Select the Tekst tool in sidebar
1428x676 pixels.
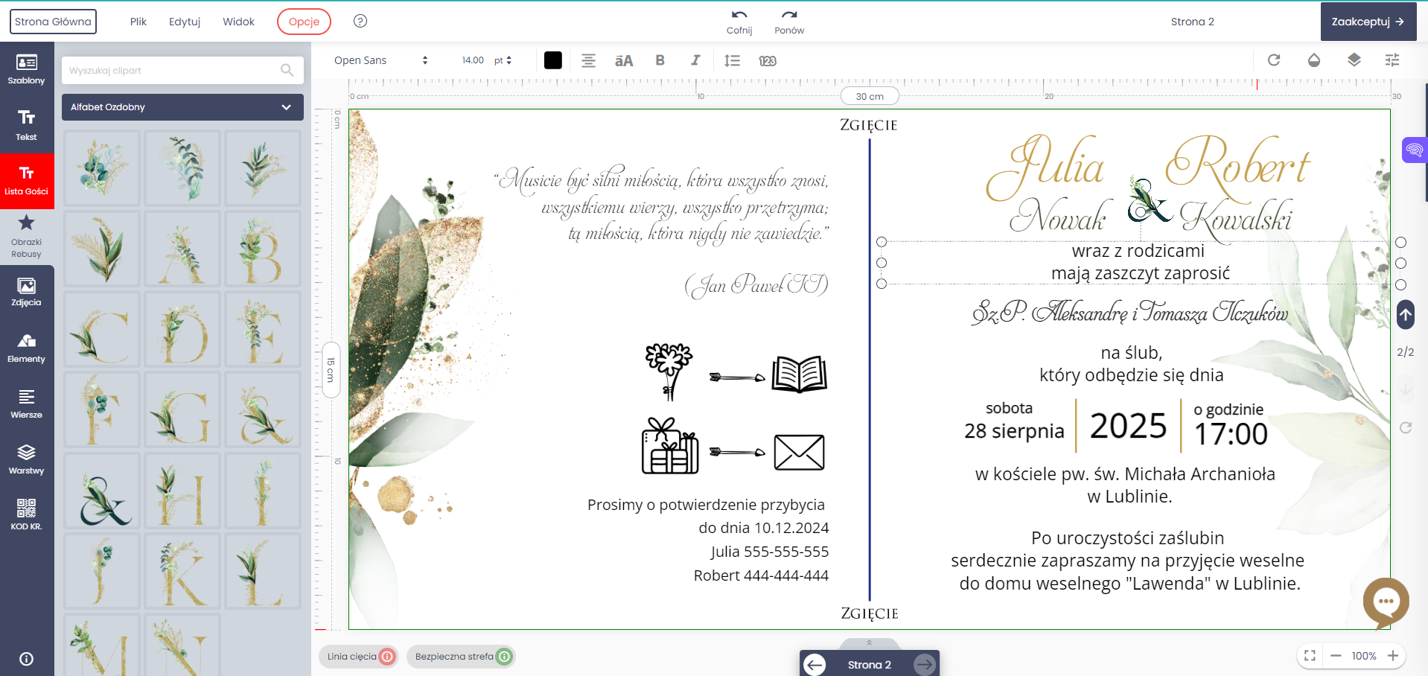tap(27, 125)
